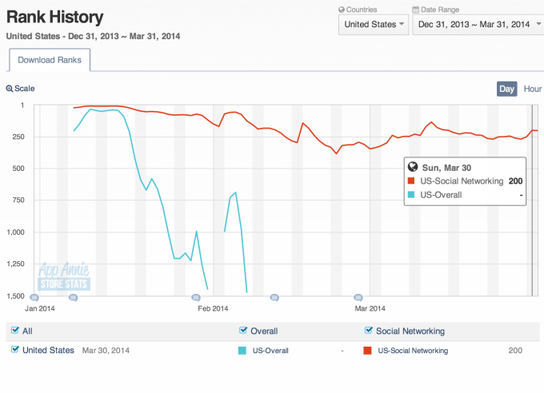
Task: Switch the chart to Hour view
Action: pos(533,89)
